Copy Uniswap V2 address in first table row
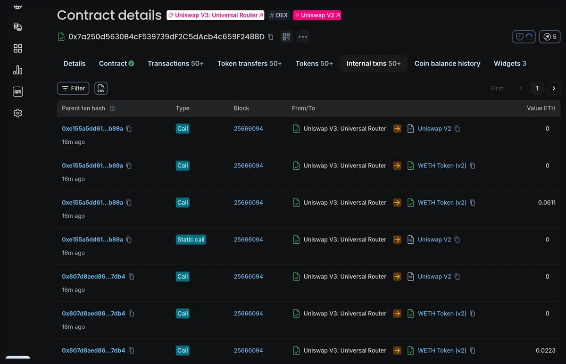This screenshot has width=566, height=364. (457, 129)
